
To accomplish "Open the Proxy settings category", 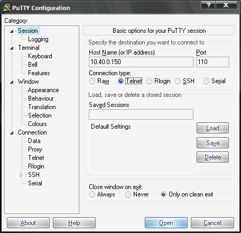I will click(x=35, y=149).
